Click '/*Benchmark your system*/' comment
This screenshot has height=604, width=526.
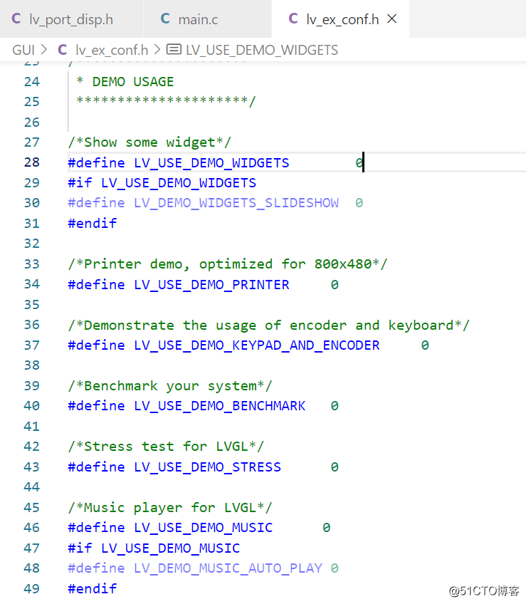[x=170, y=386]
